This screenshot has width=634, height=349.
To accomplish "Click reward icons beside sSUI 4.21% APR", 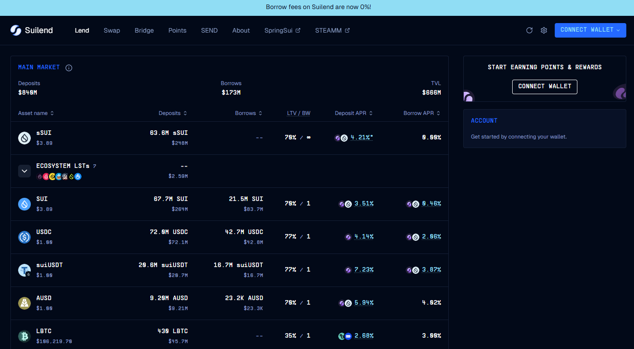I will (x=341, y=138).
